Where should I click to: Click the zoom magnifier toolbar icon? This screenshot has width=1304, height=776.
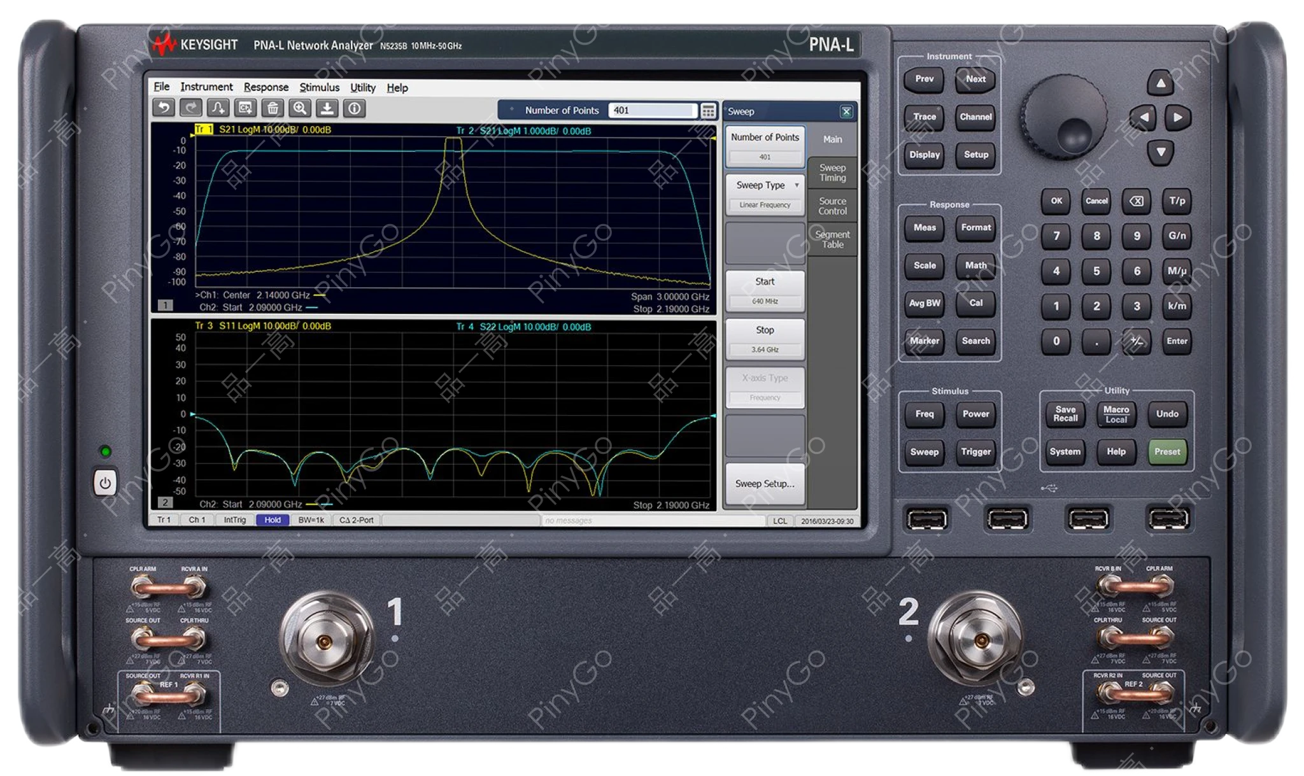(300, 108)
